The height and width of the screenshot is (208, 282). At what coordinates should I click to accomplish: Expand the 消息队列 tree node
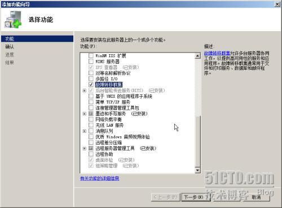point(85,131)
